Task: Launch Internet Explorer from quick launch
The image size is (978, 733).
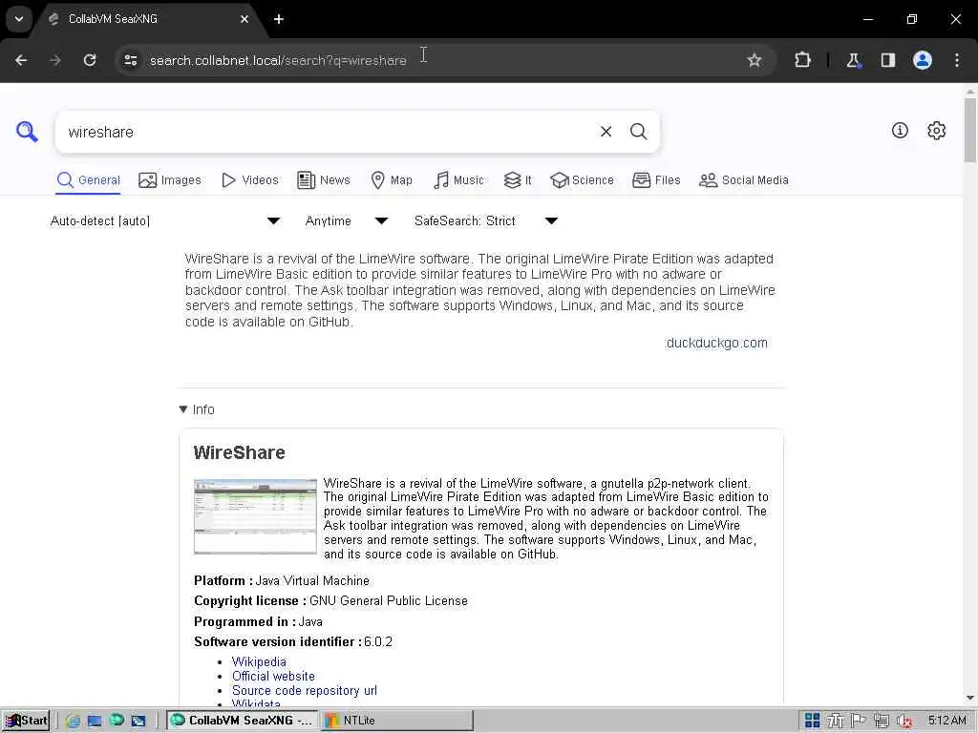Action: point(73,721)
